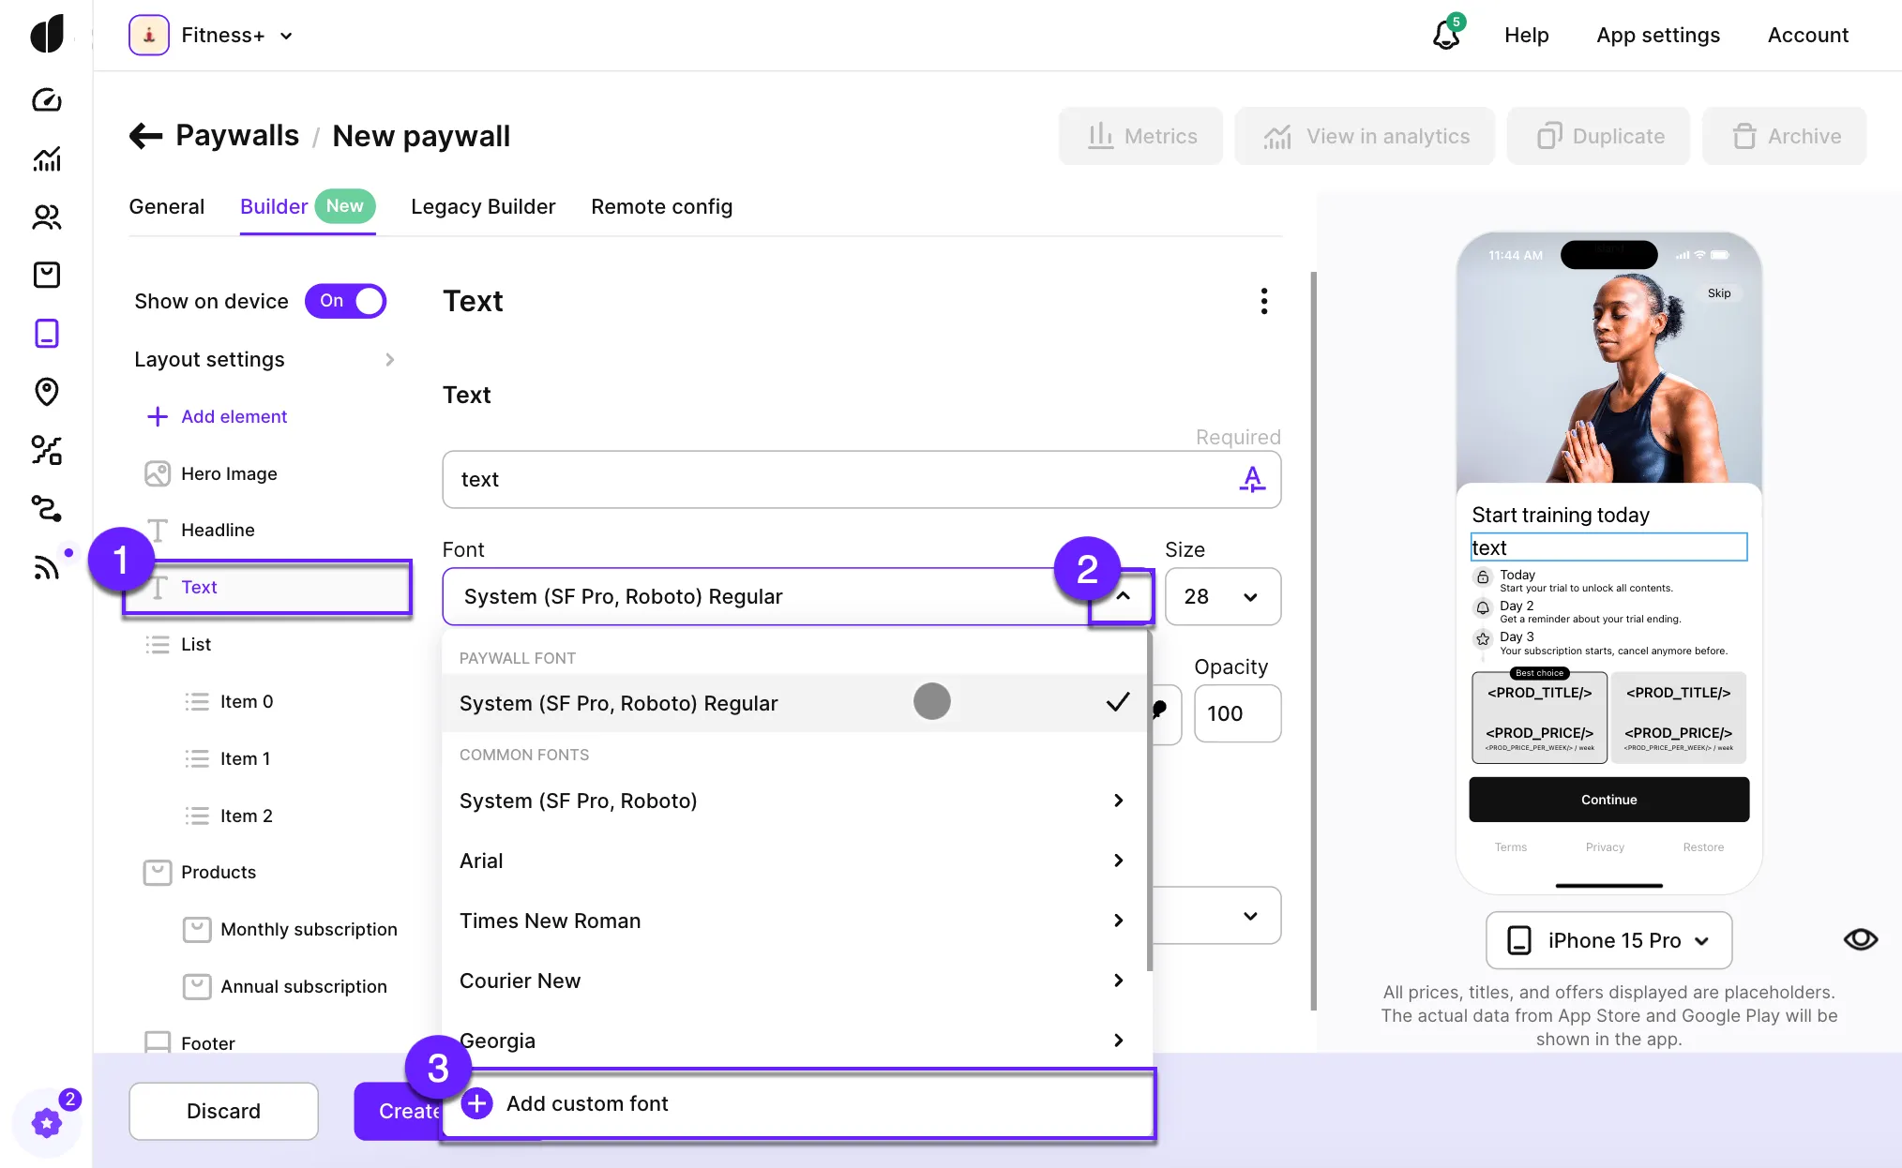Viewport: 1902px width, 1168px height.
Task: Click the Discard button
Action: (x=223, y=1111)
